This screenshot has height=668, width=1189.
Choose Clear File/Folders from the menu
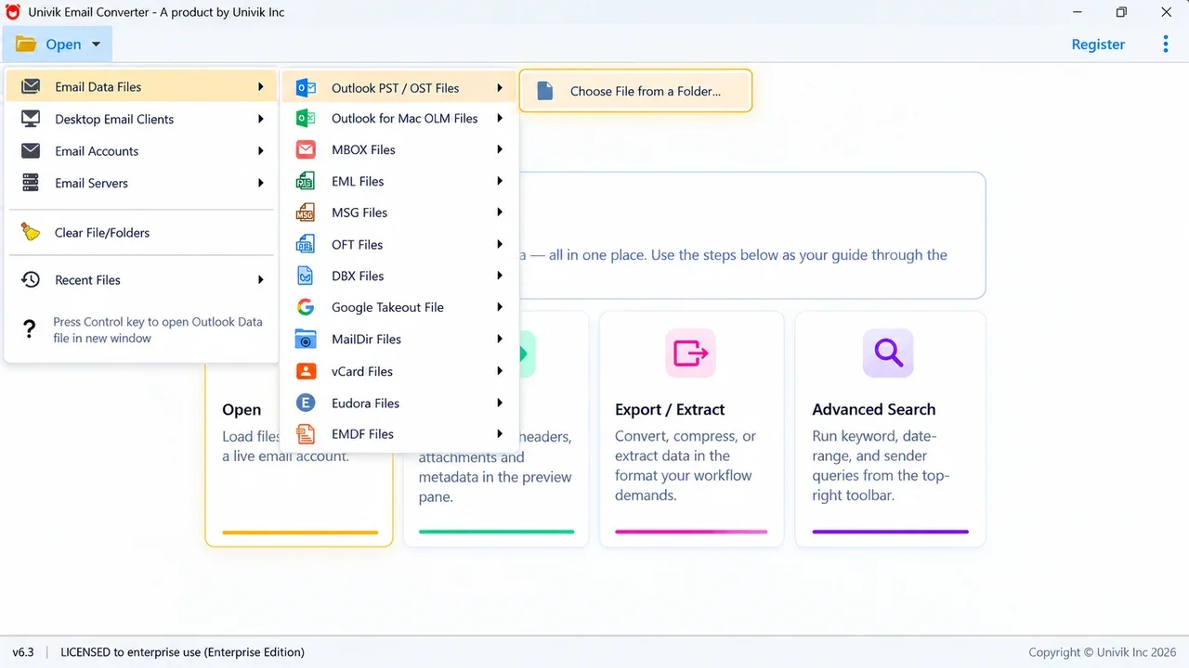(x=142, y=232)
